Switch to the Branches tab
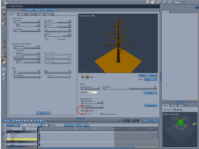Viewport: 199px width, 149px height. 22,14
